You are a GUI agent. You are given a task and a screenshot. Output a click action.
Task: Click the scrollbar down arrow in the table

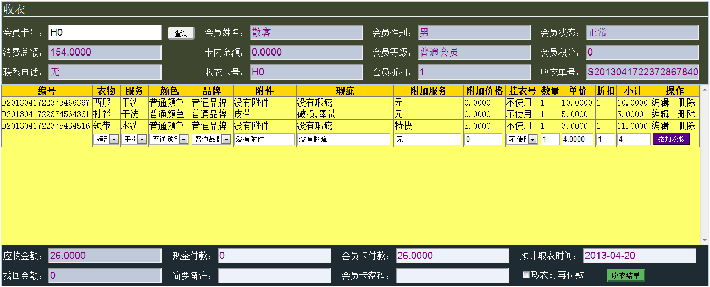703,241
